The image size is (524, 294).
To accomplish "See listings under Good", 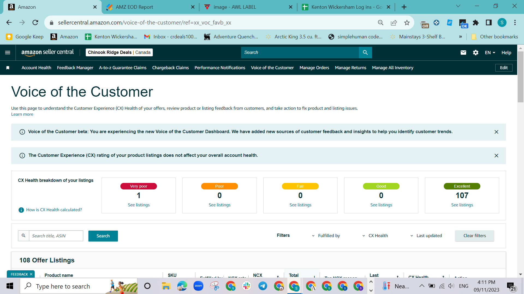I will pyautogui.click(x=381, y=205).
